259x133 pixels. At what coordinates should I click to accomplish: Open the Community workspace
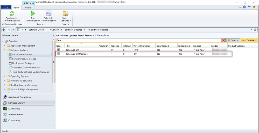(x=28, y=121)
